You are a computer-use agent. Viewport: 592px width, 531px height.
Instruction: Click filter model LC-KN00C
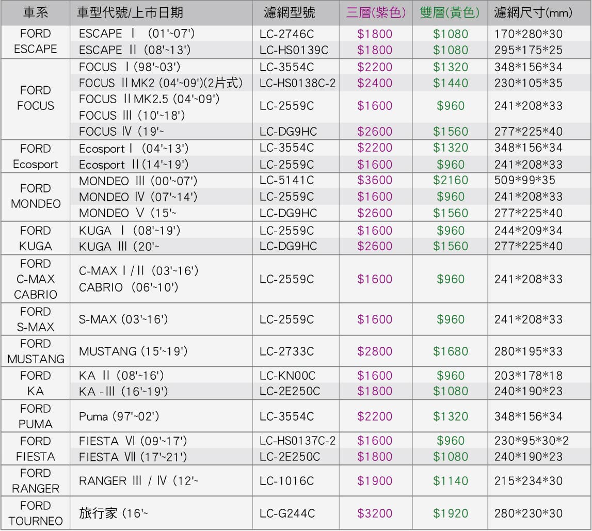point(287,376)
